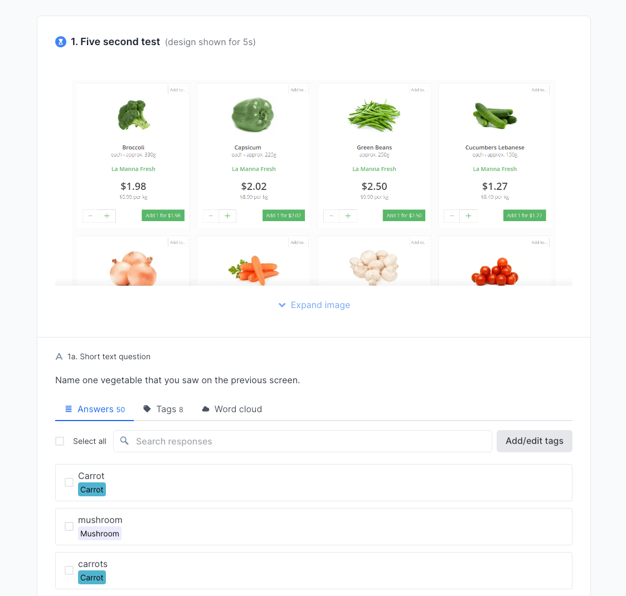Screen dimensions: 626x596
Task: Click the plus icon under Broccoli
Action: pyautogui.click(x=107, y=216)
